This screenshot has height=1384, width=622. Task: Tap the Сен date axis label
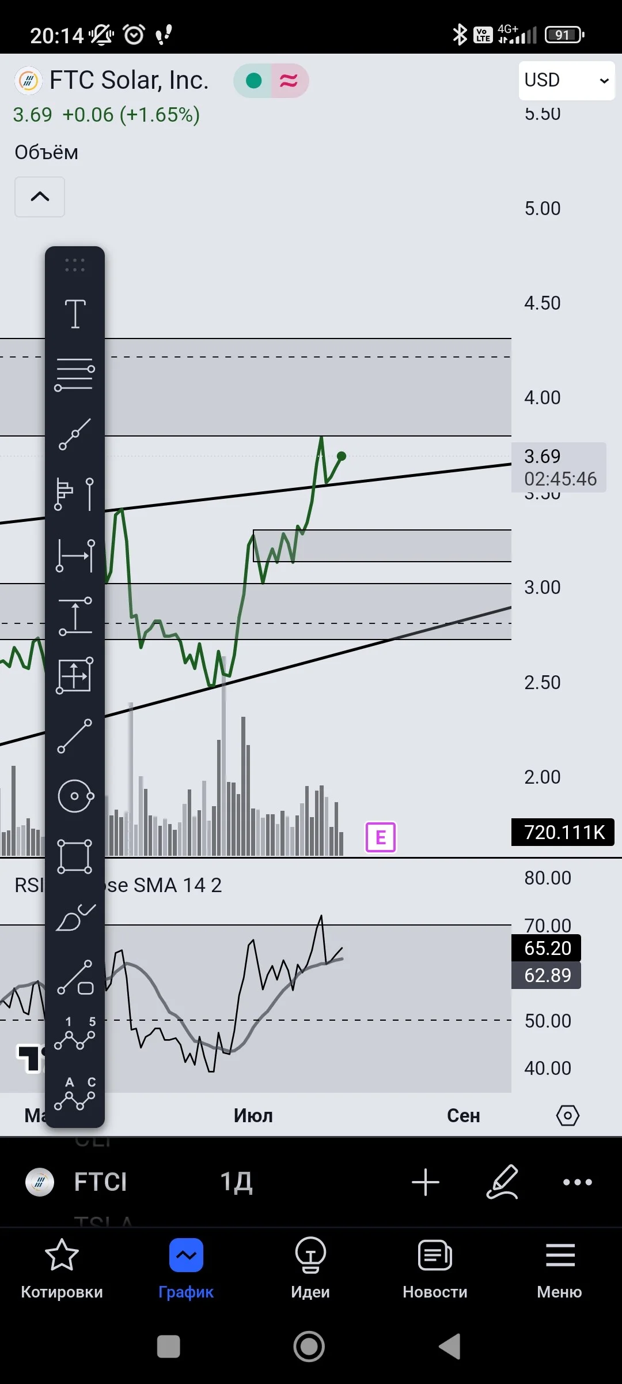[464, 1115]
